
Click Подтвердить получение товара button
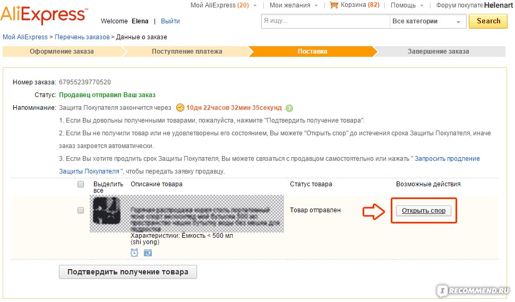pos(127,272)
